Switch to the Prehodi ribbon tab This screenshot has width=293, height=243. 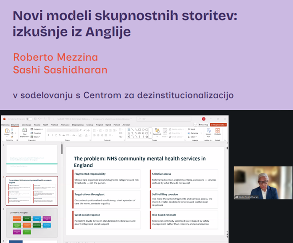(x=55, y=125)
